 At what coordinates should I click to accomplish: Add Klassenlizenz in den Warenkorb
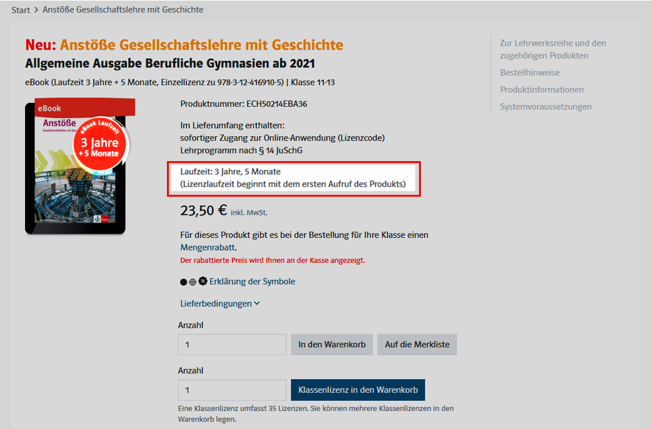coord(358,390)
